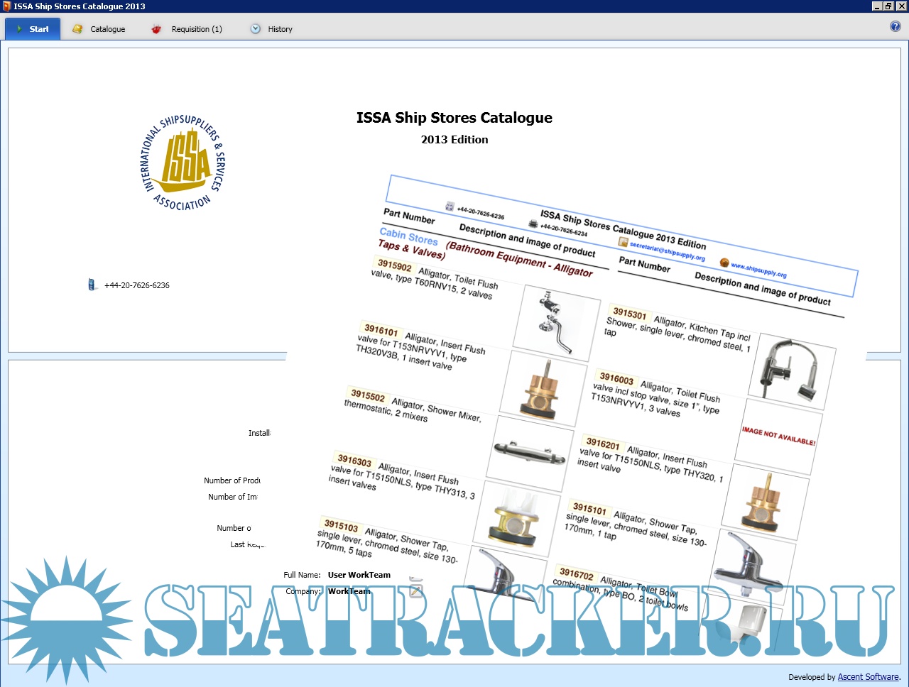Screen dimensions: 909x687
Task: Click part number 3915902 in catalogue preview
Action: (x=394, y=266)
